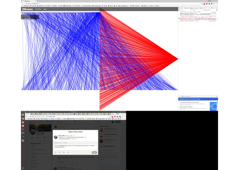Screen dimensions: 239x170
Task: Switch to the Elements tab in DevTools
Action: click(x=186, y=8)
